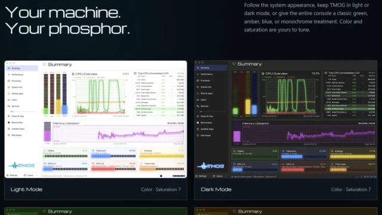Select Power & Freq icon in Light Mode sidebar
This screenshot has width=382, height=215.
9,116
